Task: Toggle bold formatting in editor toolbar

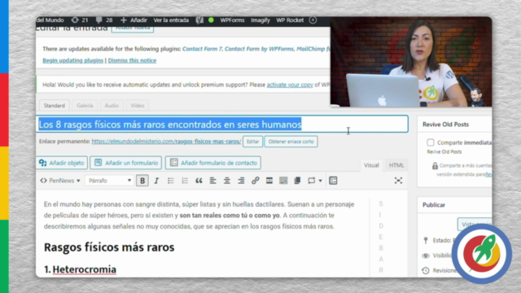Action: [142, 181]
